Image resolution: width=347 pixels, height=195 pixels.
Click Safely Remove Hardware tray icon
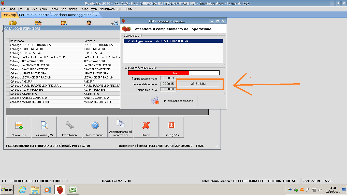[296, 189]
